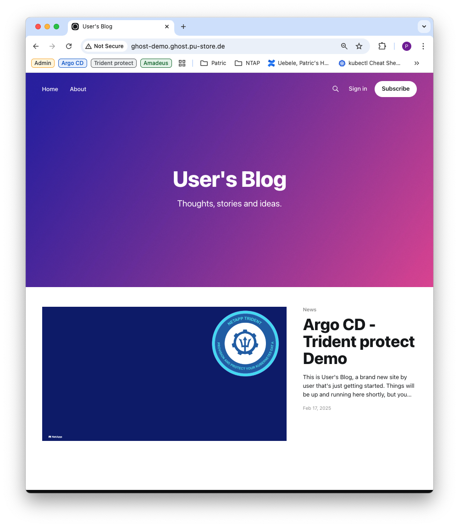459x527 pixels.
Task: Open the NetApp Trident post thumbnail
Action: 164,374
